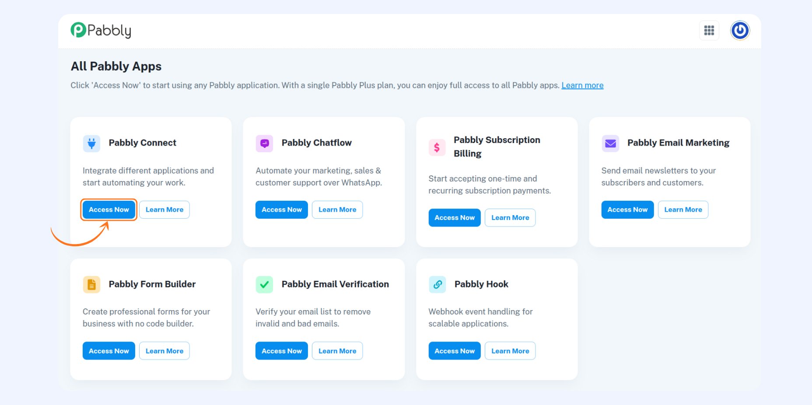Access Now for Pabbly Hook
Screen dimensions: 812x405
click(454, 350)
